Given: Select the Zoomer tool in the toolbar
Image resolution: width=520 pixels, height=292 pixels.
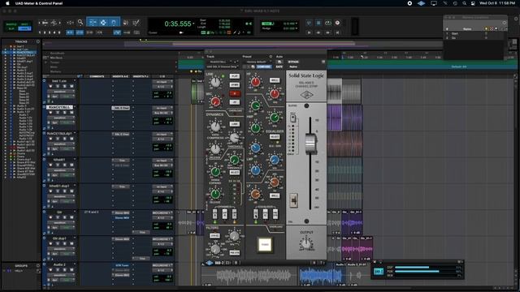Looking at the screenshot, I should 80,23.
